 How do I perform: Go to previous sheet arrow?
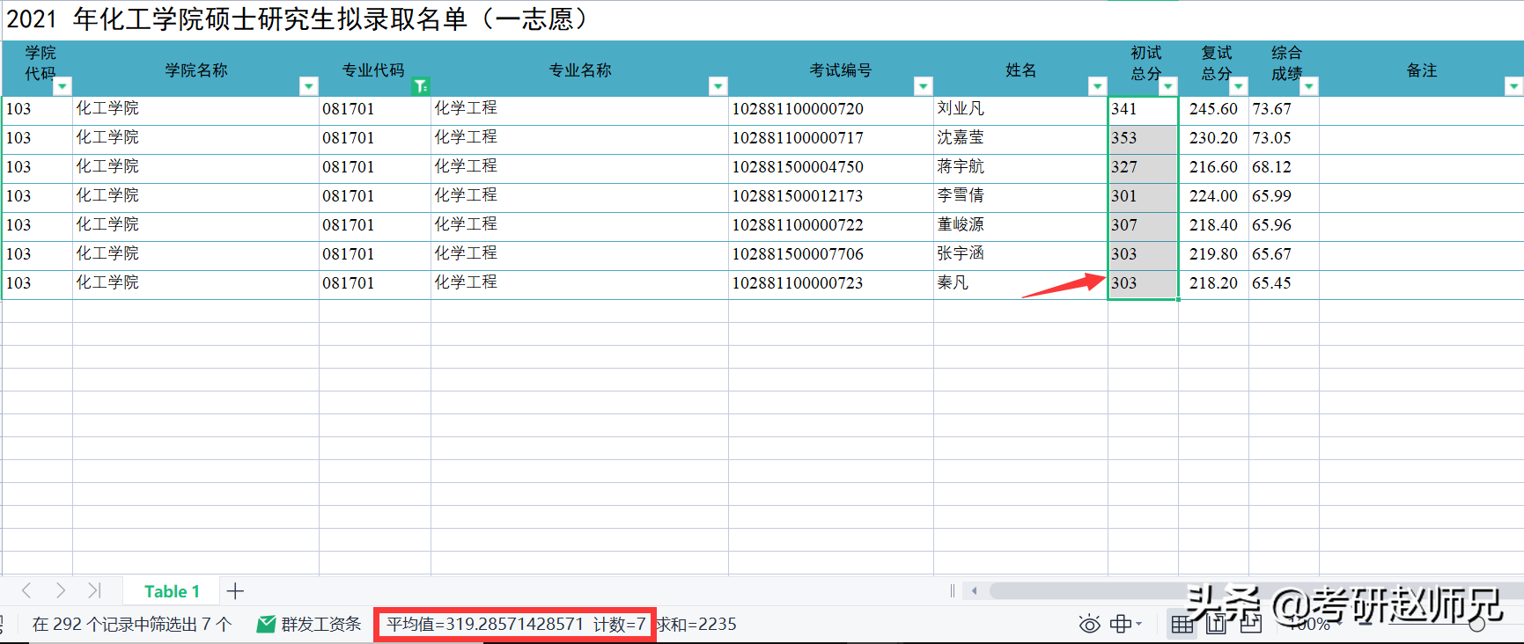tap(26, 590)
